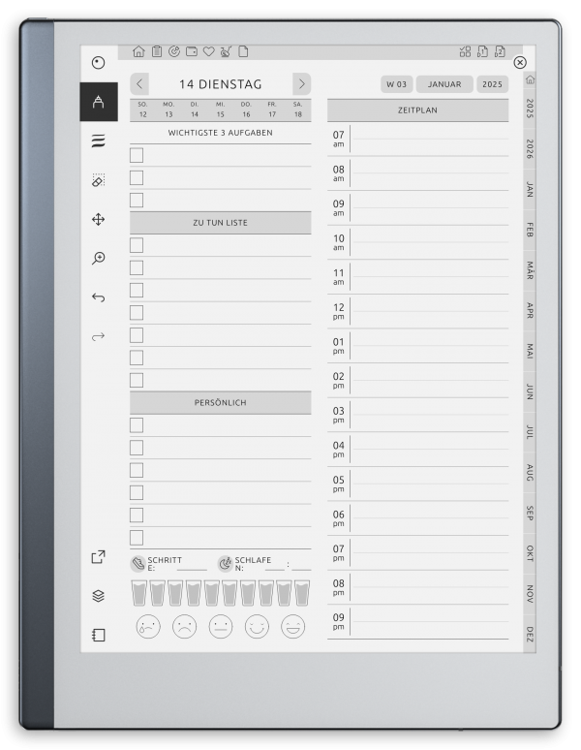Tap the share export icon
Viewport: 581px width, 750px height.
coord(98,557)
